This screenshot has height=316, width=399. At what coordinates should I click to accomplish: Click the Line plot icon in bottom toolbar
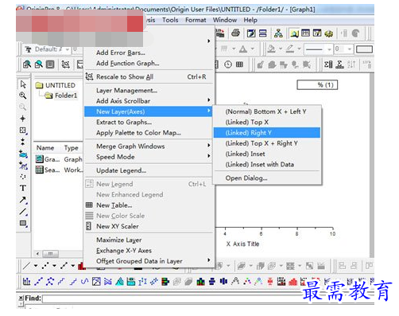click(x=27, y=266)
